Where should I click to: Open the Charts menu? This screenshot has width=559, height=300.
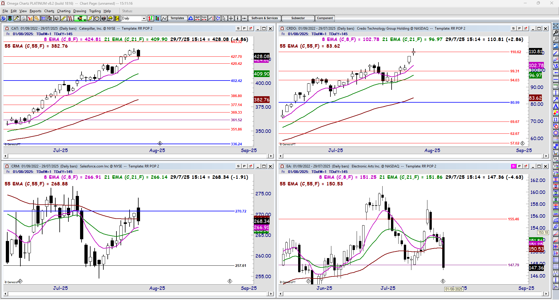coord(49,11)
